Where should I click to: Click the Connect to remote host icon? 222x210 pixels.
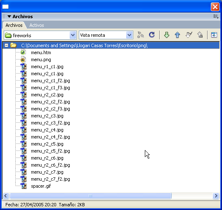point(141,35)
